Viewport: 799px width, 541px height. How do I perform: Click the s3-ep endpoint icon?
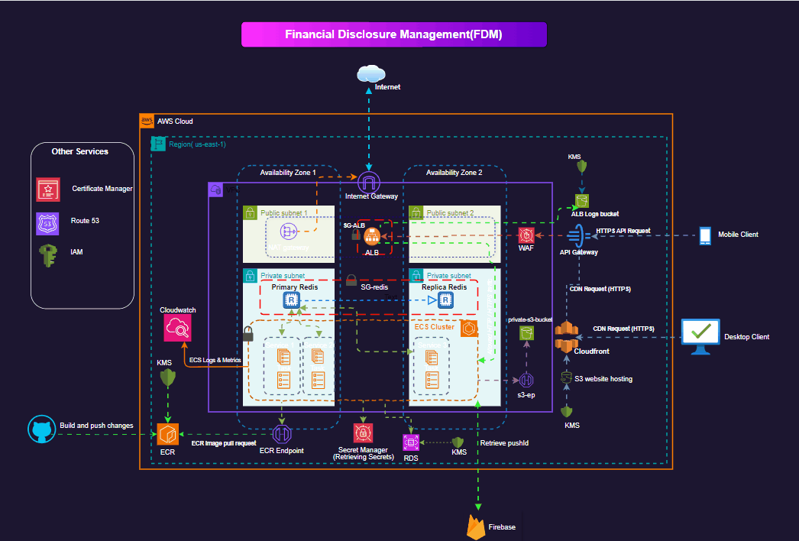[526, 381]
